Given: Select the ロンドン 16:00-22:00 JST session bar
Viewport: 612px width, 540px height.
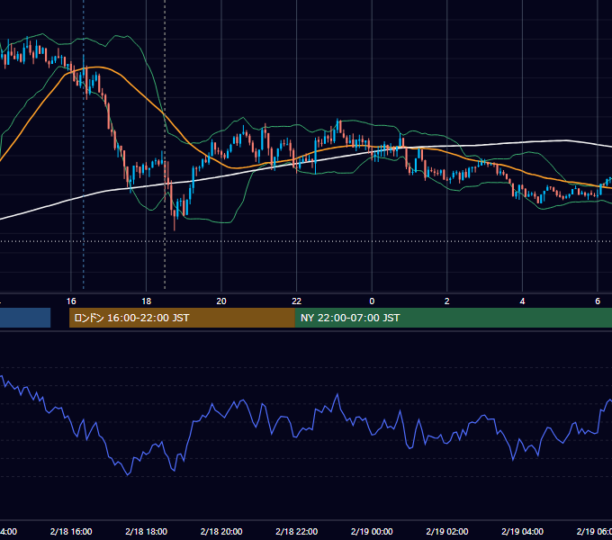Looking at the screenshot, I should [182, 318].
